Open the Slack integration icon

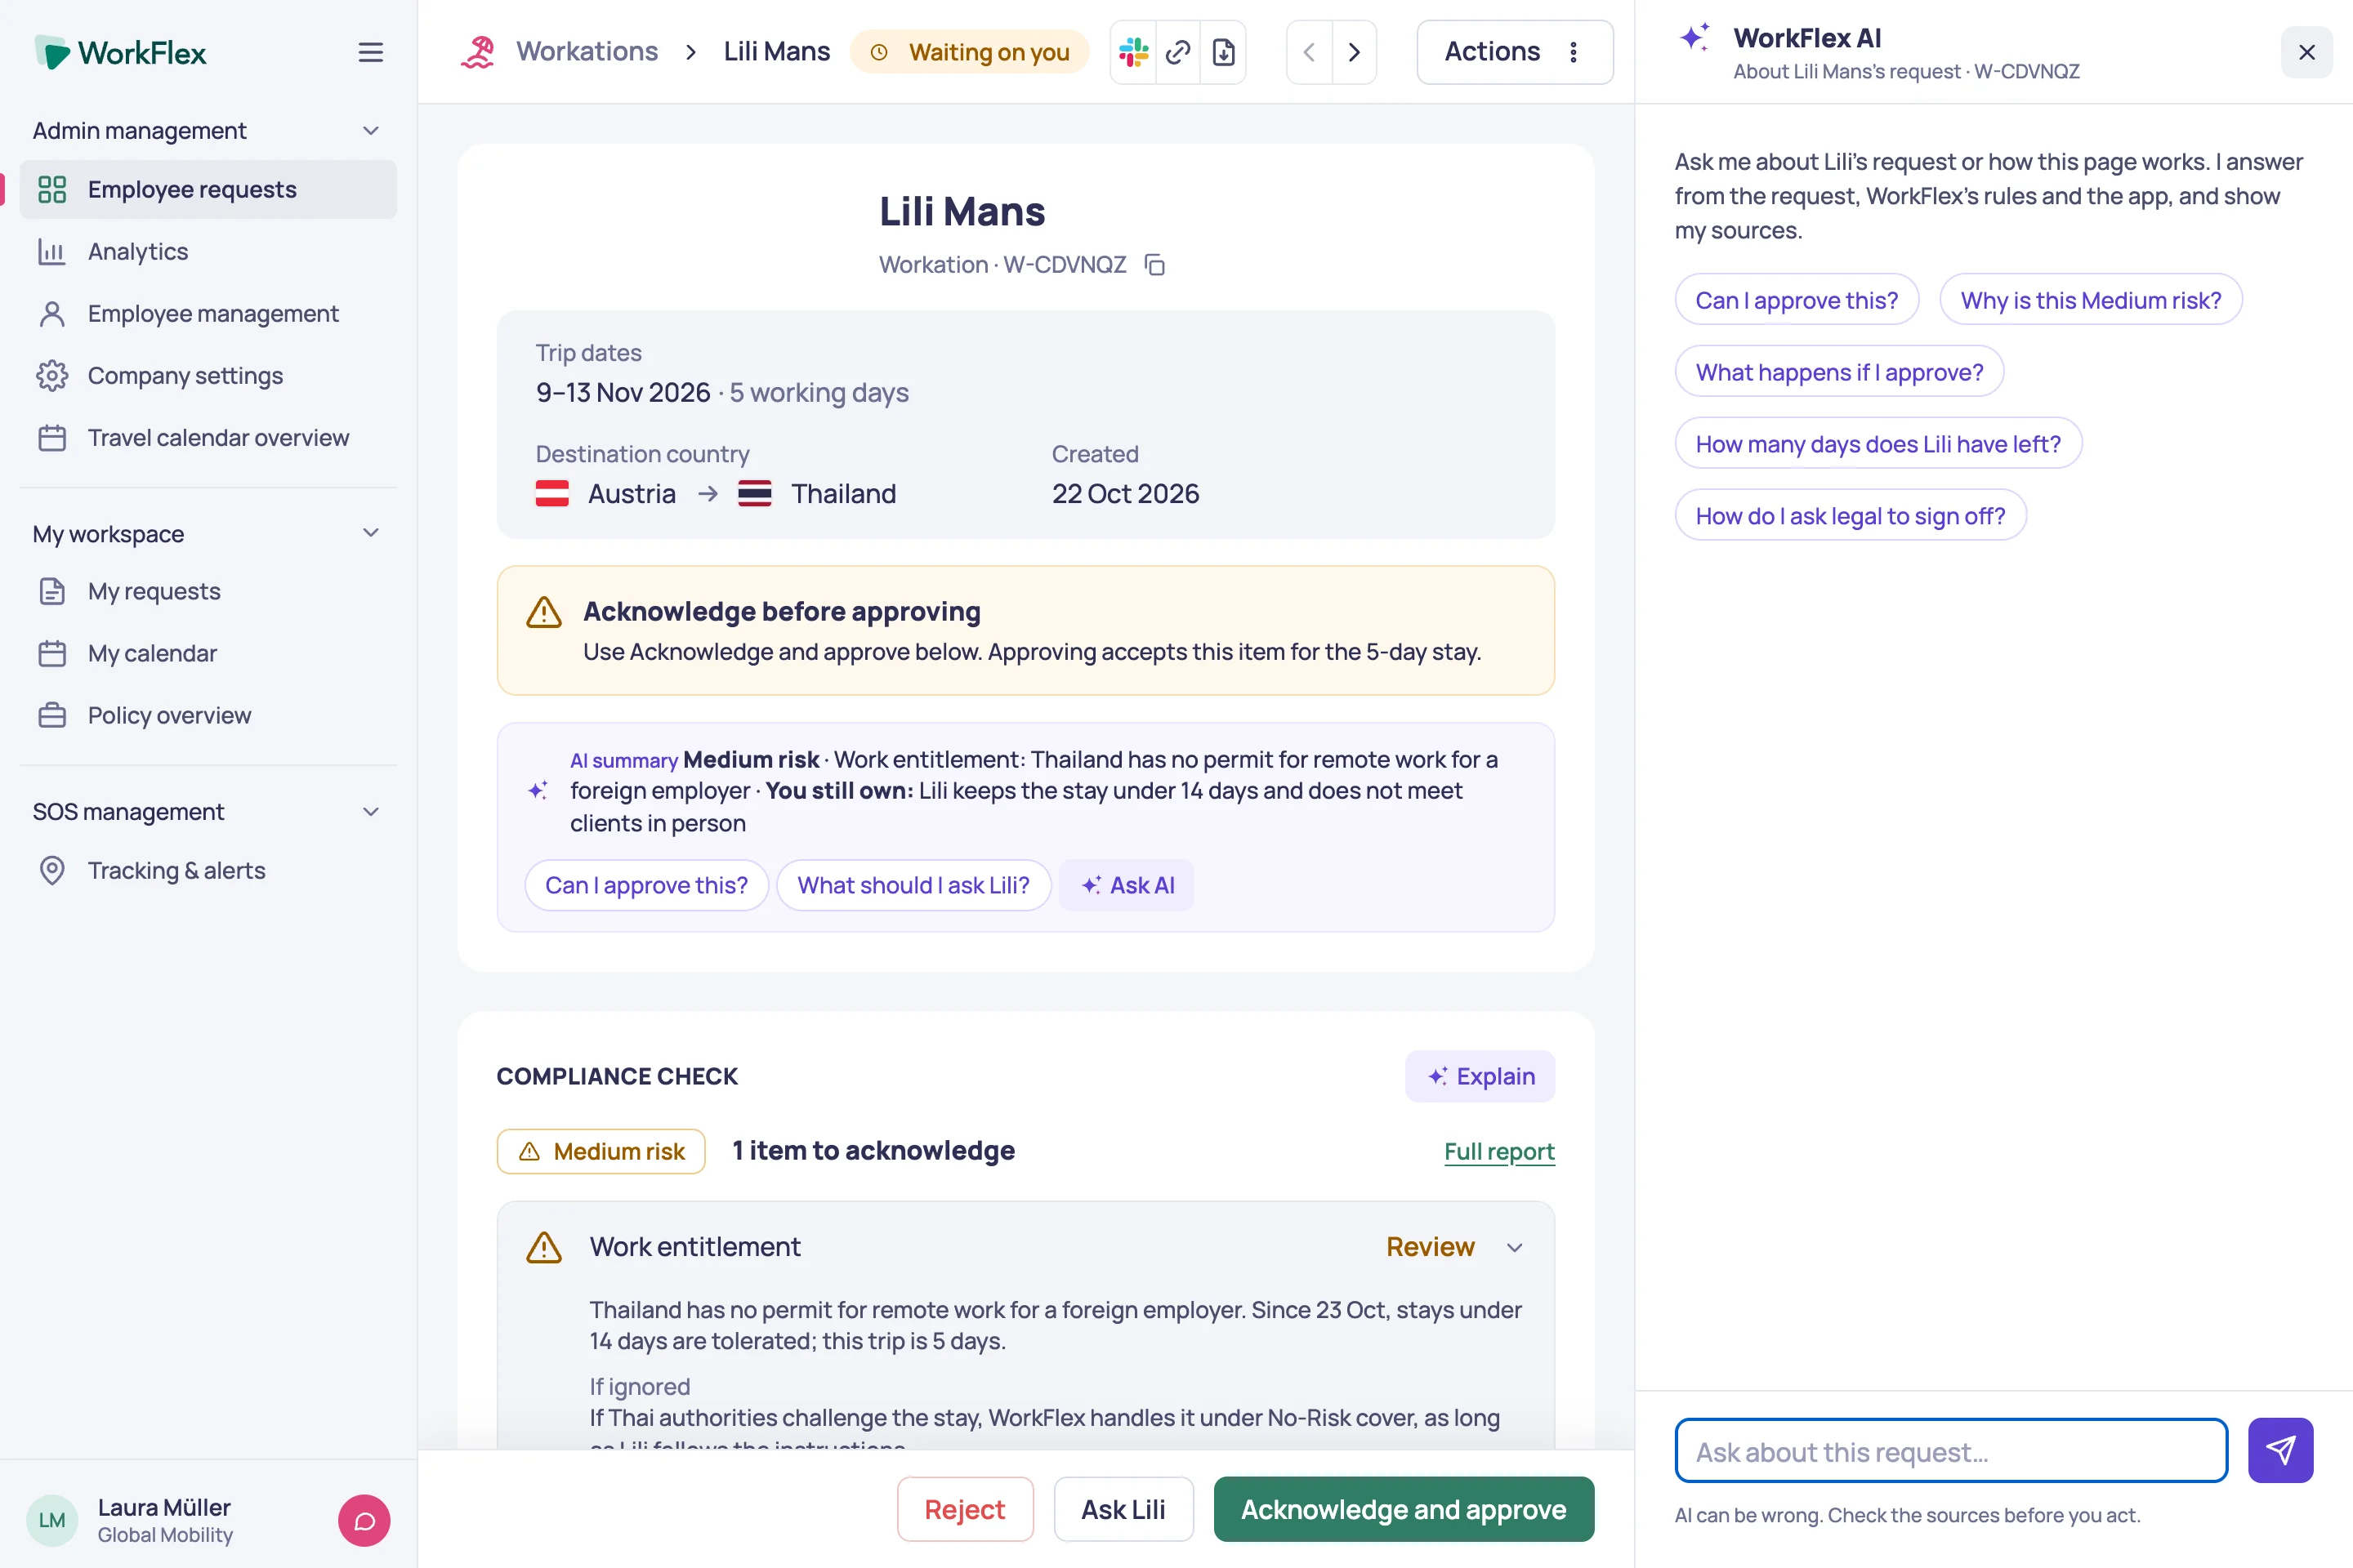coord(1133,52)
